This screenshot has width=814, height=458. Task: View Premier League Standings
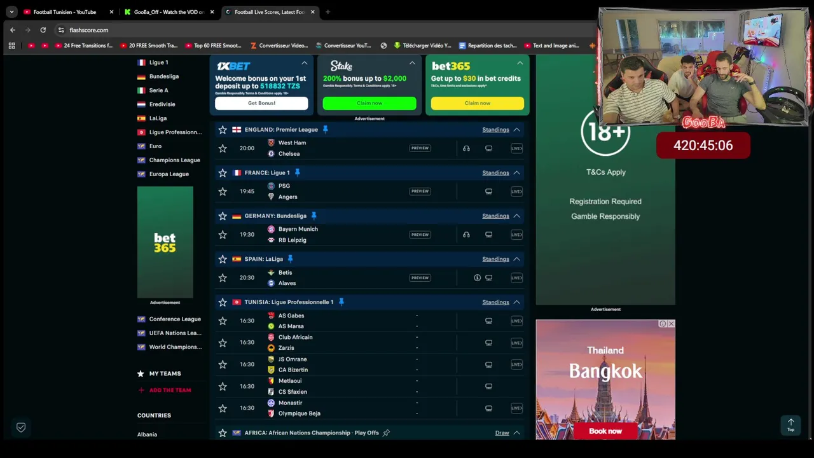(495, 130)
